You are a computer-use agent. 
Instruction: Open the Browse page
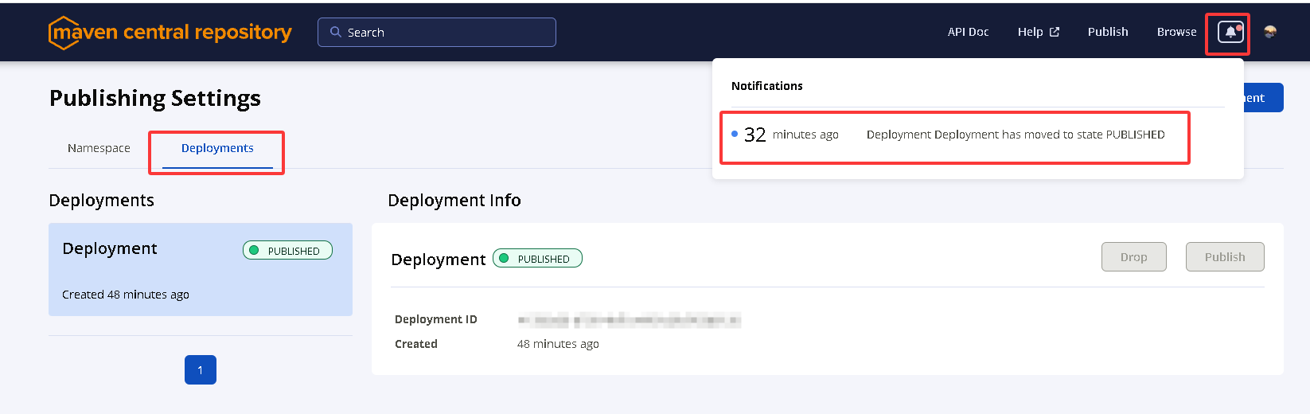[1176, 32]
